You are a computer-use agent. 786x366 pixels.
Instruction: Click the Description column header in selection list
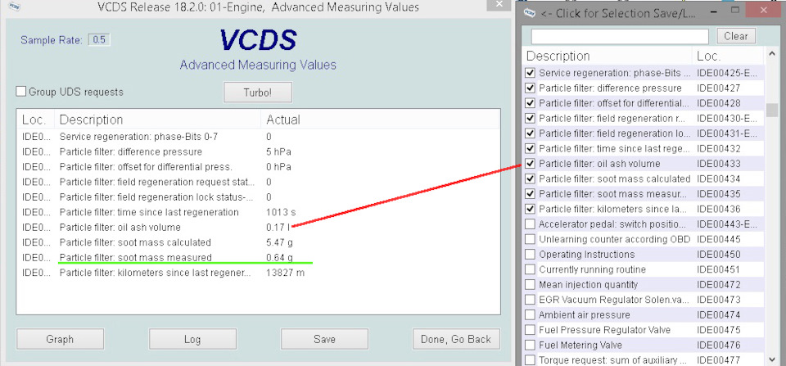coord(608,56)
